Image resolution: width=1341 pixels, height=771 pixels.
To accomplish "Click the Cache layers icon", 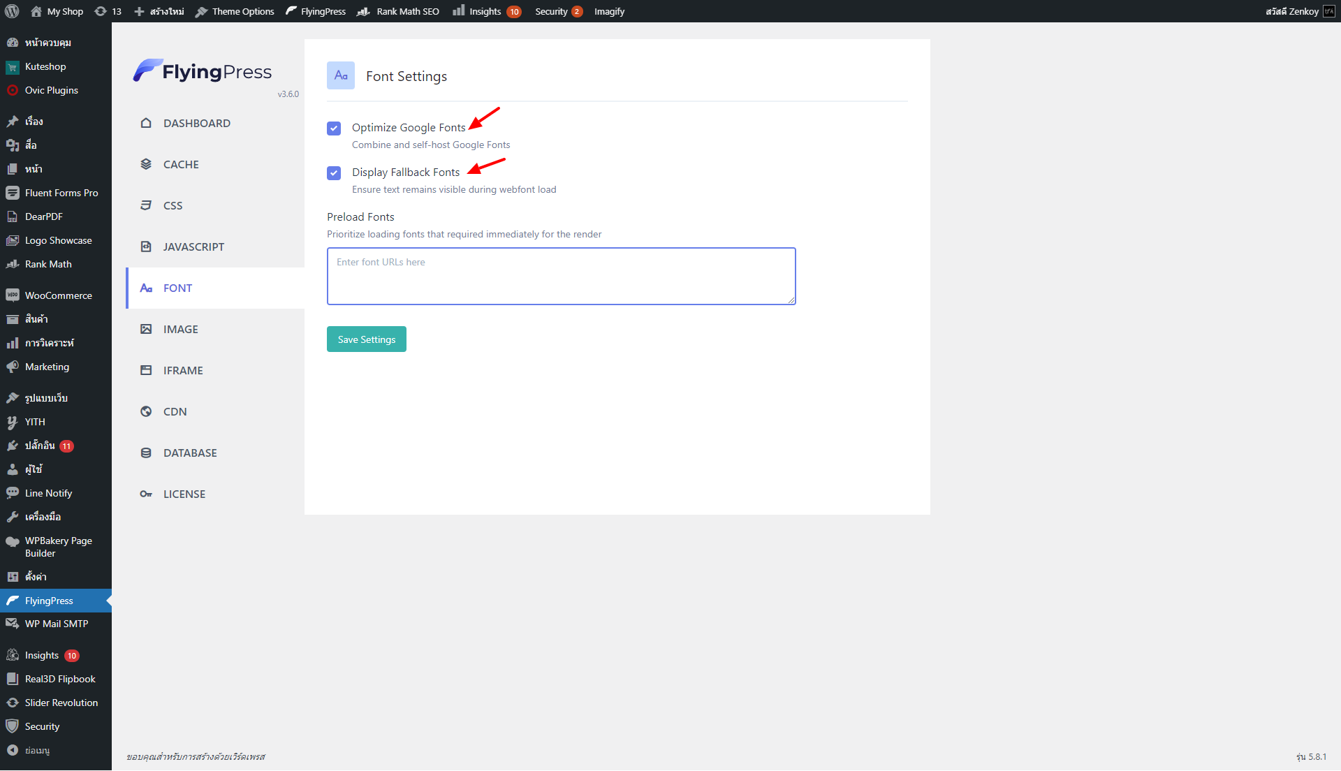I will tap(146, 164).
